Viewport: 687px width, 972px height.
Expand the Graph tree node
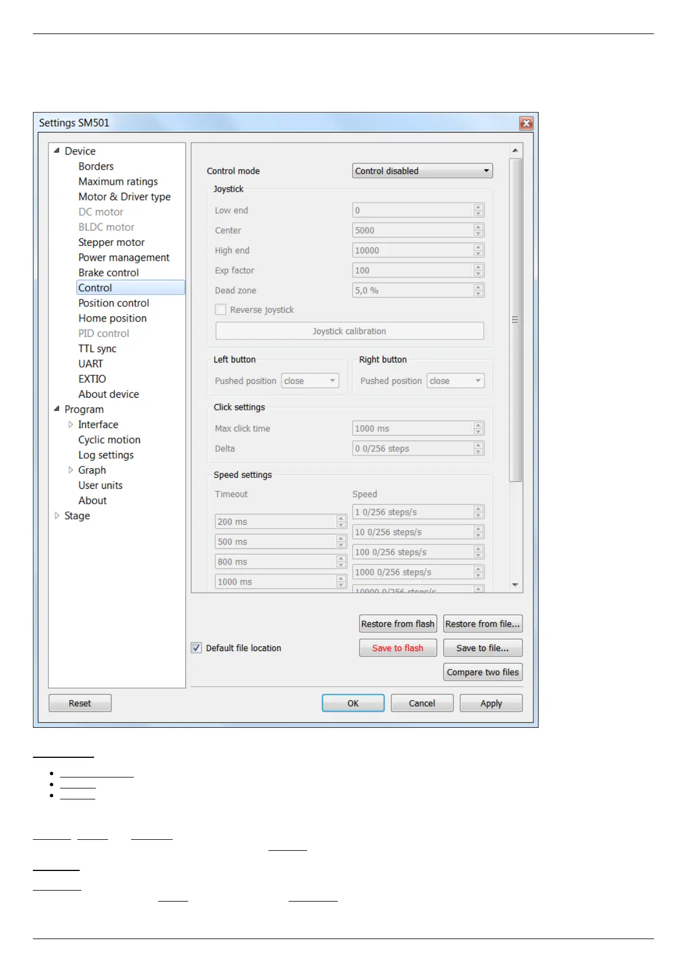pyautogui.click(x=70, y=470)
